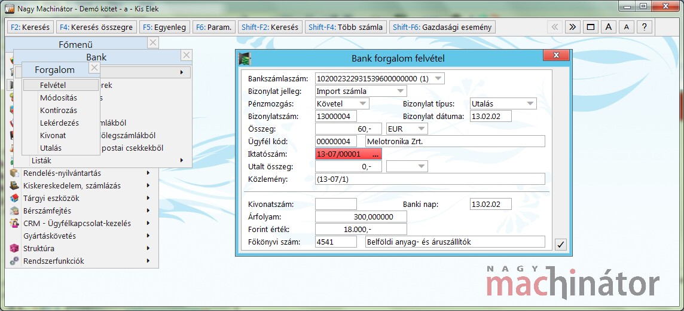The height and width of the screenshot is (311, 684).
Task: Click the double right arrow navigation icon
Action: click(x=573, y=27)
